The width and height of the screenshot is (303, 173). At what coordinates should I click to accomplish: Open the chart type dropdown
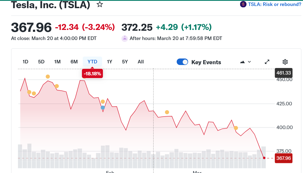(246, 62)
